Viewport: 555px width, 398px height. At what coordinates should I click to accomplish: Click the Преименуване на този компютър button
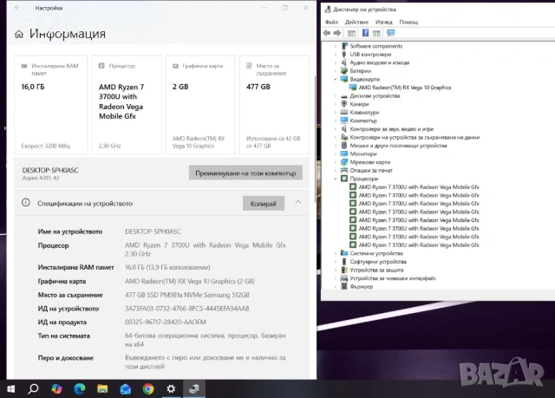[x=245, y=172]
